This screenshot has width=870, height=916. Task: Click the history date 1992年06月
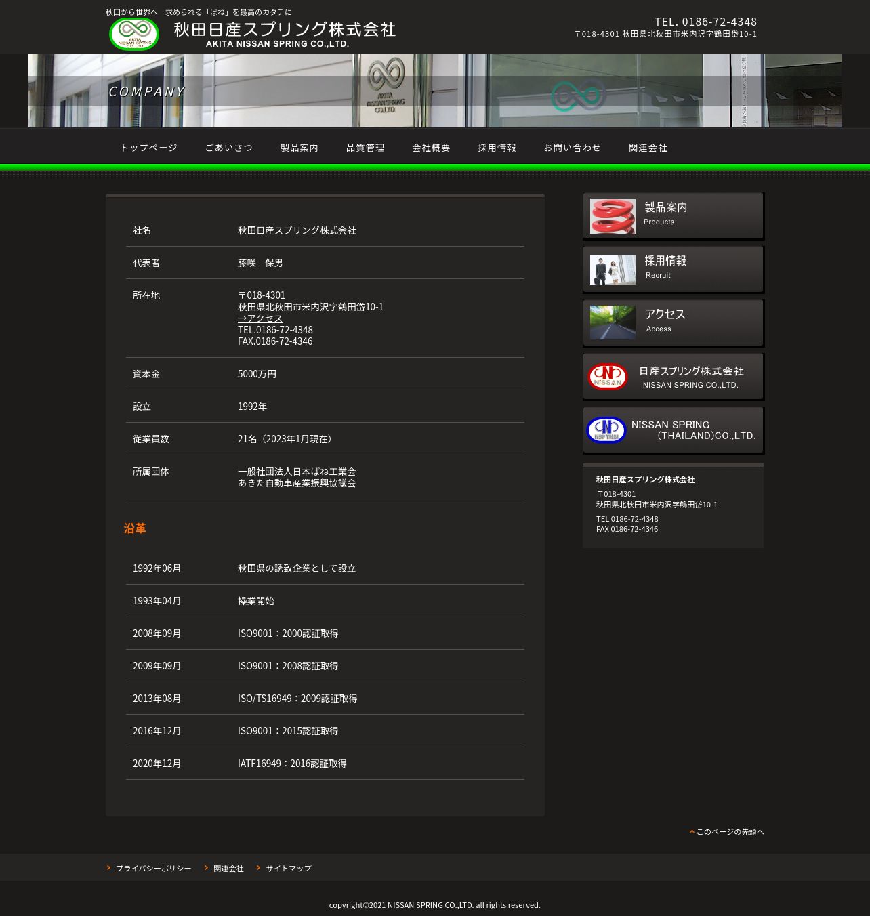coord(157,568)
